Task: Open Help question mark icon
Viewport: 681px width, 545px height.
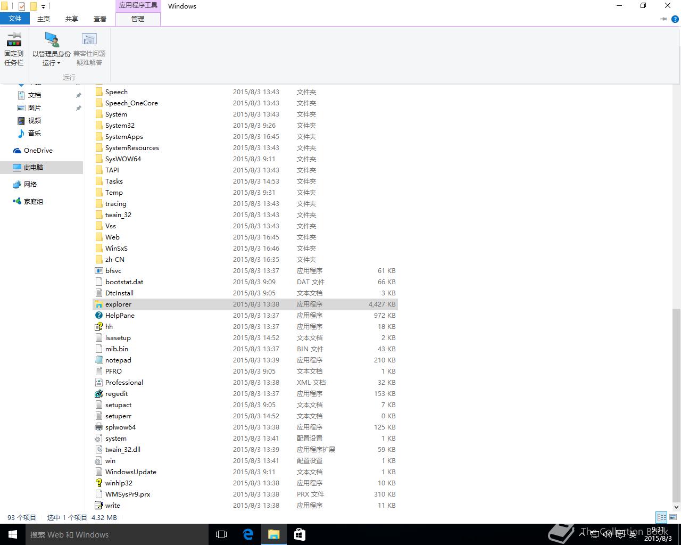Action: click(675, 19)
